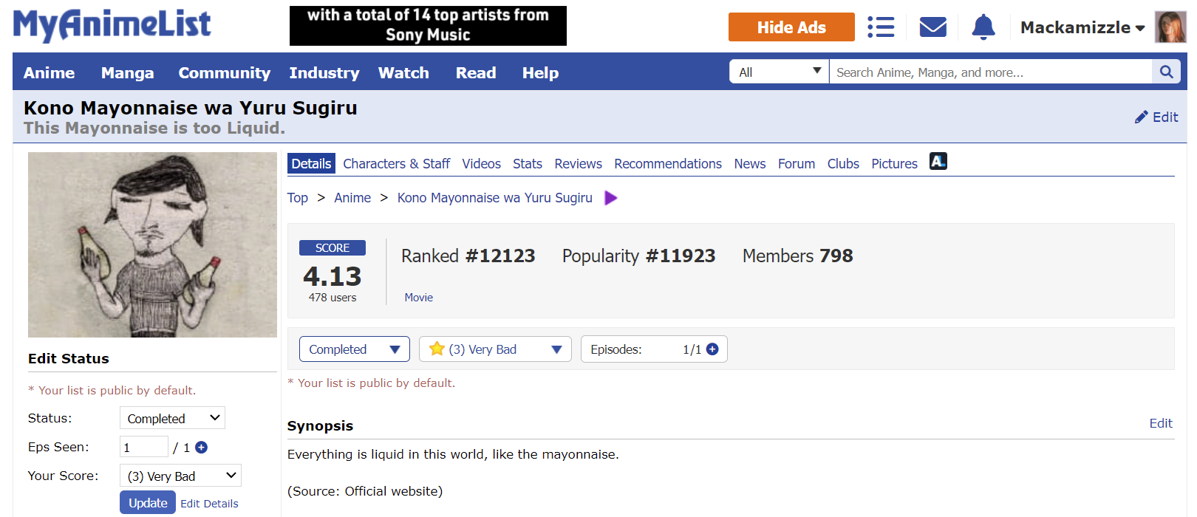Select the Details tab

coord(311,163)
